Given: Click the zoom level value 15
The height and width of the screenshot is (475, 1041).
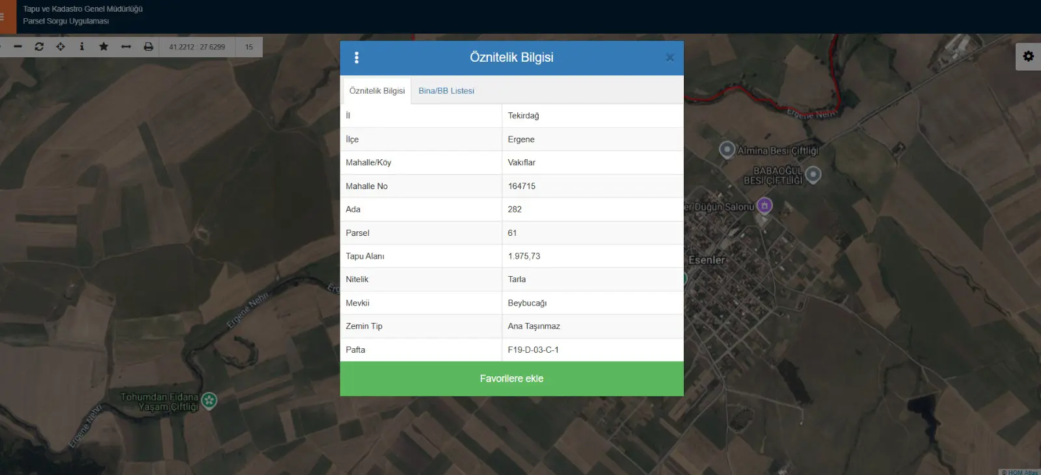Looking at the screenshot, I should pyautogui.click(x=249, y=47).
